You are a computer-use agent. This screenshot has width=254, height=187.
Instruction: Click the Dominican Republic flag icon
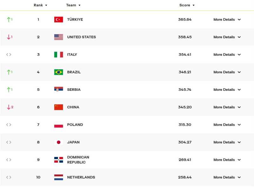(x=58, y=160)
